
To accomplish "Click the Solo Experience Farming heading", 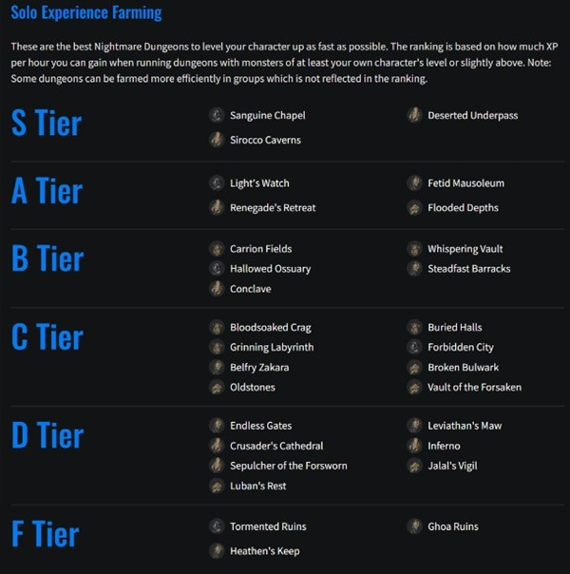I will pos(86,12).
